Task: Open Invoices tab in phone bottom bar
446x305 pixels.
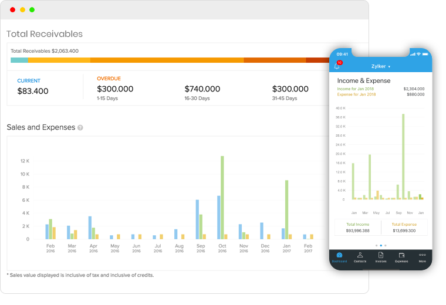Action: pos(381,257)
